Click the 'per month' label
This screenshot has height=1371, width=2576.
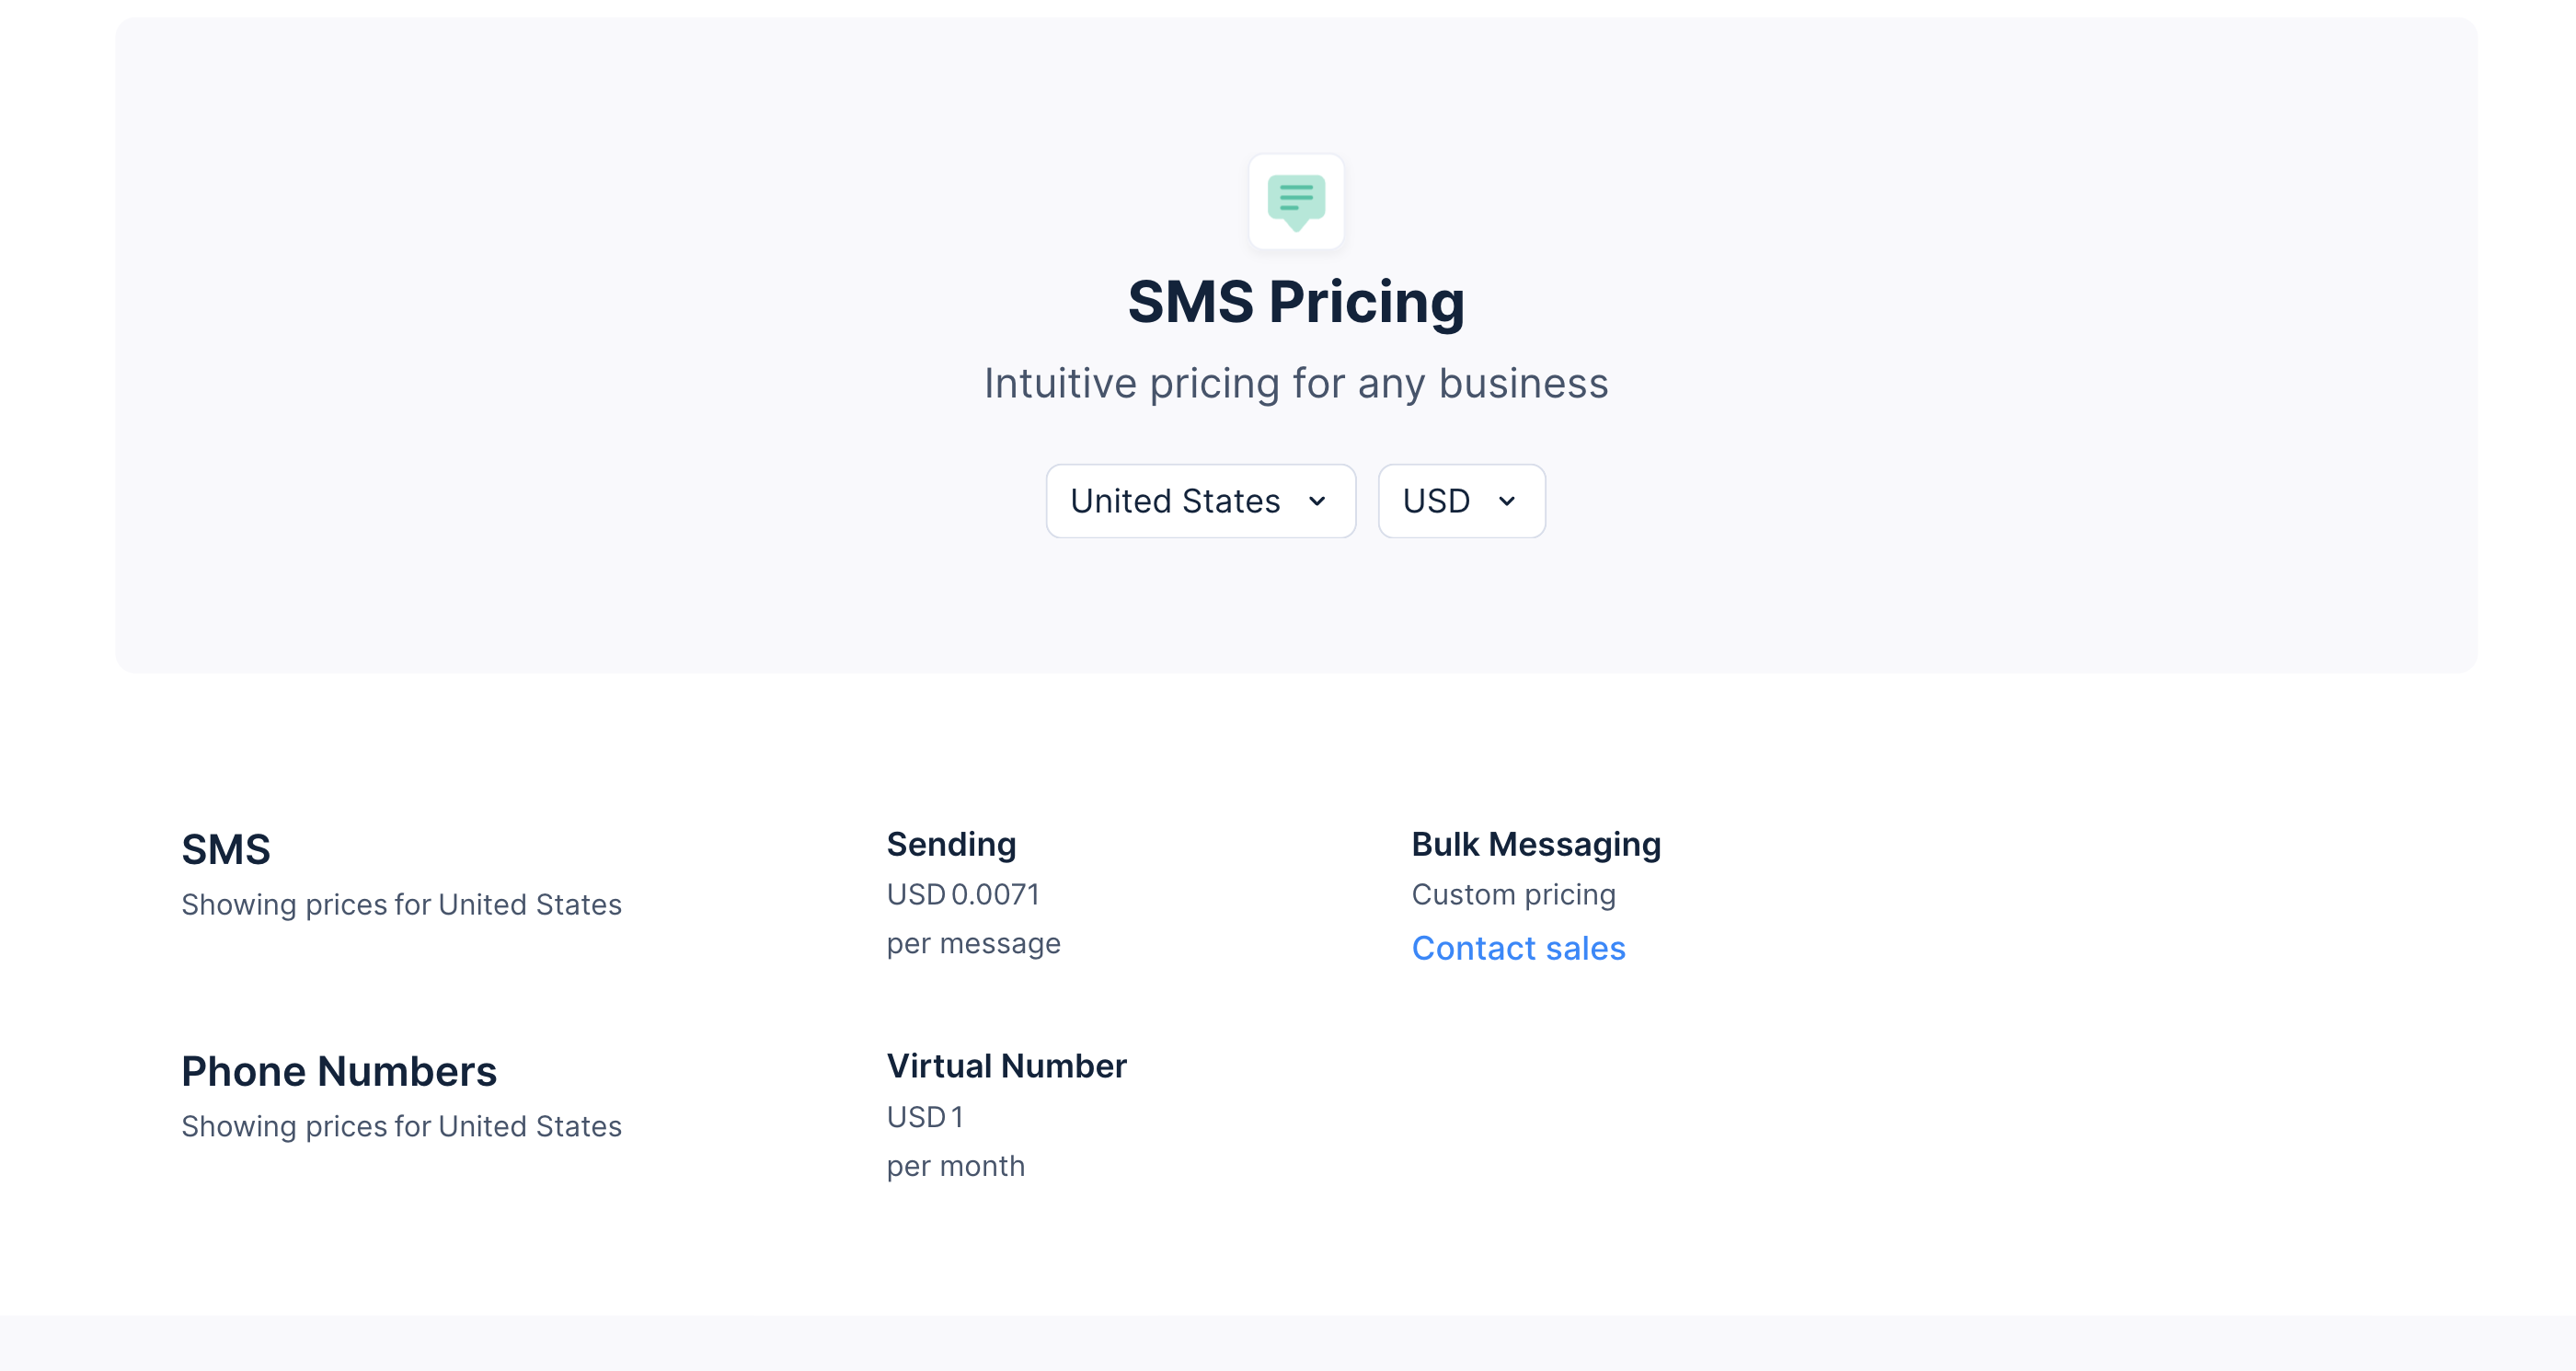[x=955, y=1166]
